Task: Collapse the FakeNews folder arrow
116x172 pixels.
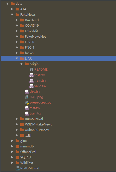Action: click(12, 14)
